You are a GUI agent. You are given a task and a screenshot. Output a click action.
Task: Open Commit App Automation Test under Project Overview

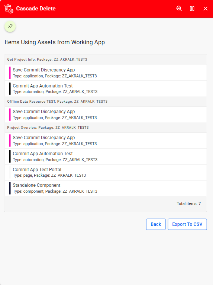[106, 157]
